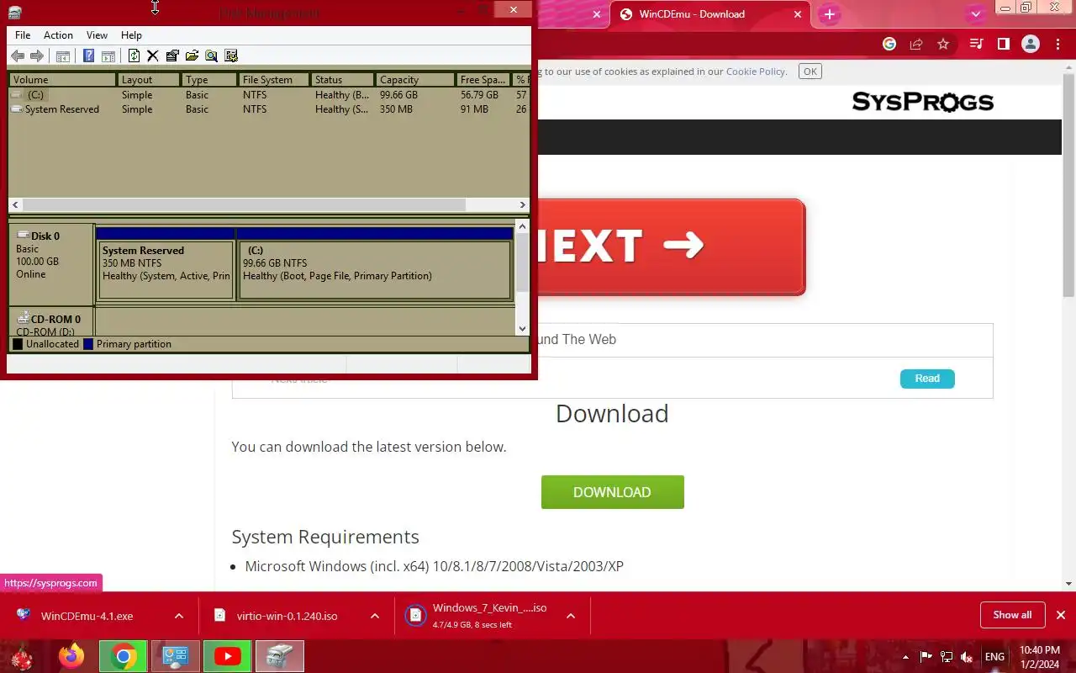The width and height of the screenshot is (1076, 673).
Task: Show hidden tray icons arrow
Action: click(905, 657)
